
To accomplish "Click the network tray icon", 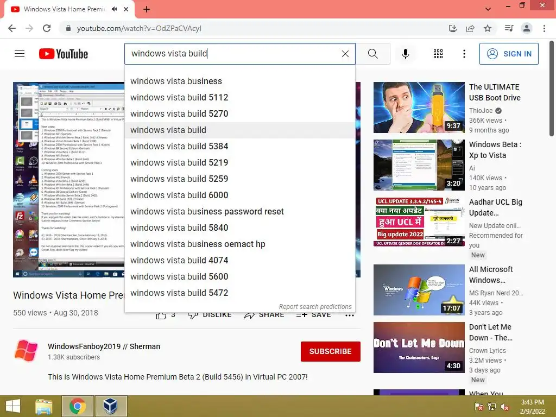I will (492, 407).
